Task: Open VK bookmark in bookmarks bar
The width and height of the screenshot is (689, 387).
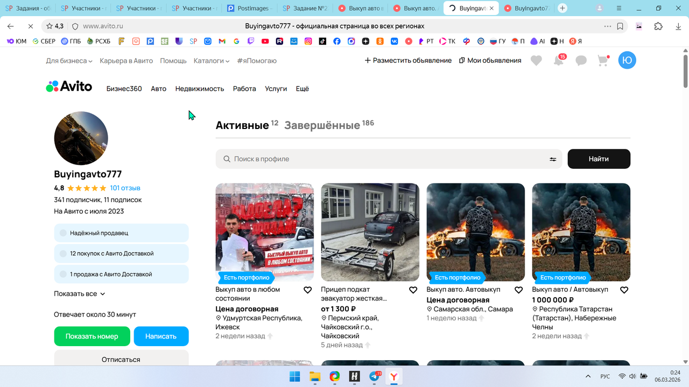Action: [394, 41]
